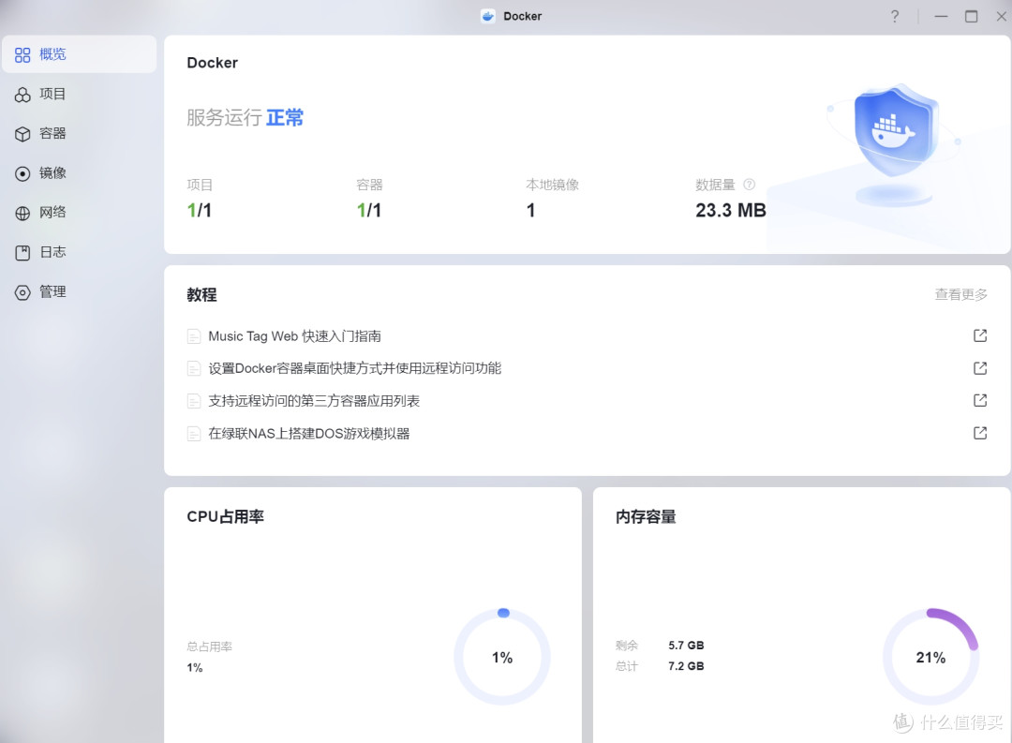Screen dimensions: 1012x743
Task: Click the 项目 1/1 count value
Action: [x=199, y=211]
